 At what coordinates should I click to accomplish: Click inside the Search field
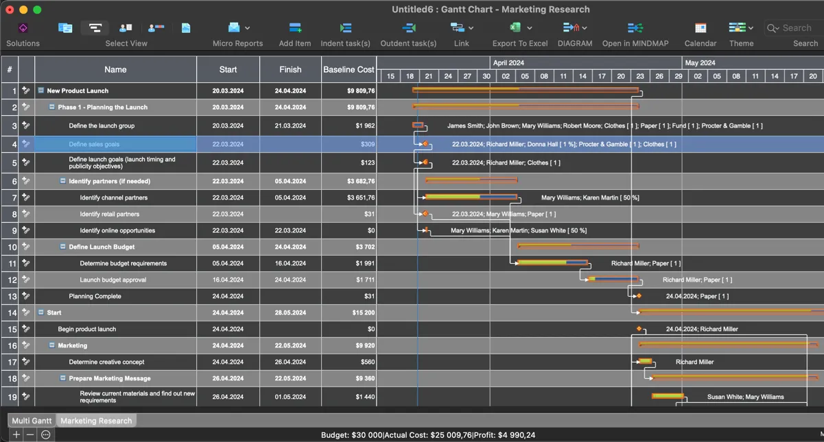coord(799,28)
